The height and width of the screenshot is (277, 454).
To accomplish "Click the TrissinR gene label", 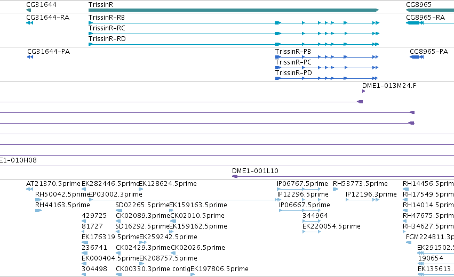I will (101, 5).
